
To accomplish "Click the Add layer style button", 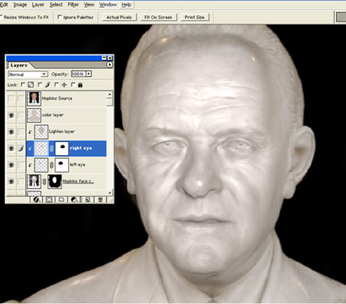I will click(36, 200).
